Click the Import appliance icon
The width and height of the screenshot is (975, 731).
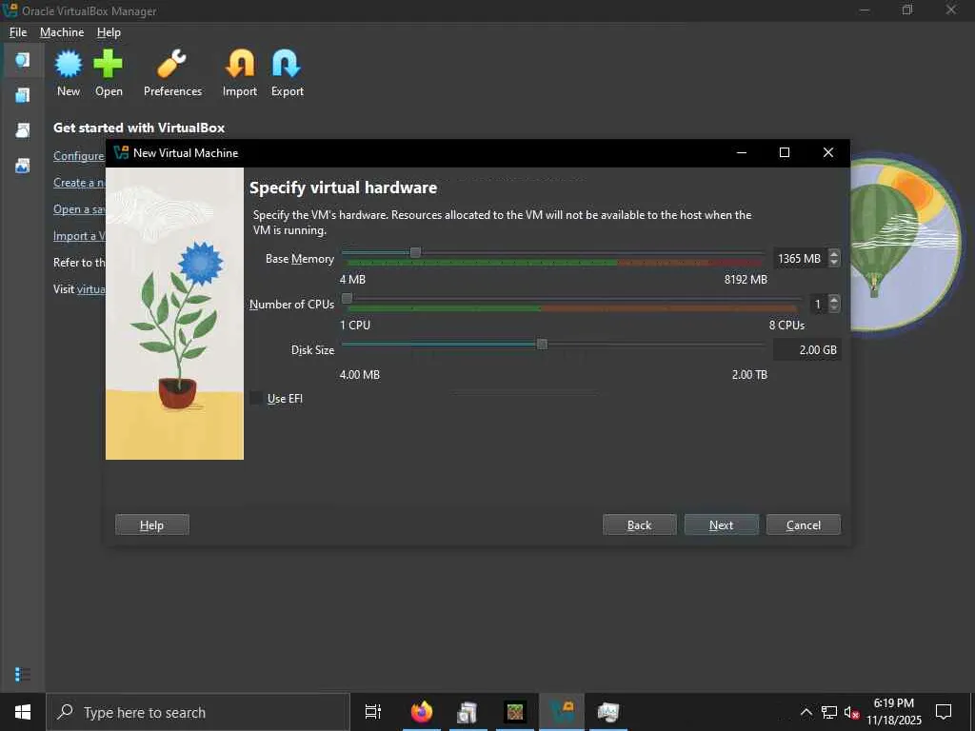pyautogui.click(x=240, y=64)
